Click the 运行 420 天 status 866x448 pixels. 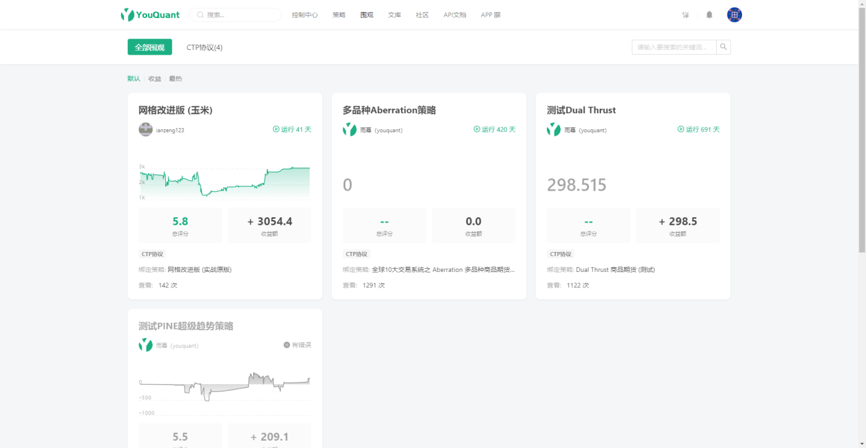pyautogui.click(x=494, y=129)
